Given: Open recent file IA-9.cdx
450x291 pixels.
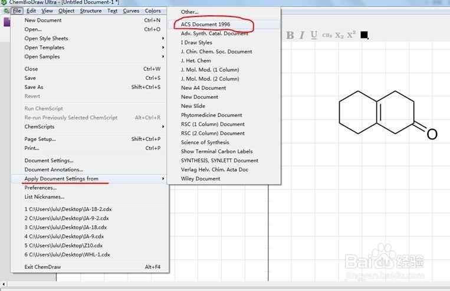Looking at the screenshot, I should [89, 237].
